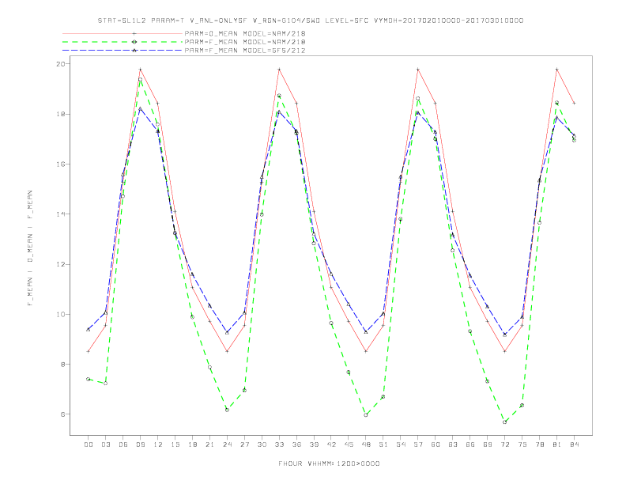Click x-axis tick label 63
Viewport: 626px width, 484px height.
click(453, 444)
